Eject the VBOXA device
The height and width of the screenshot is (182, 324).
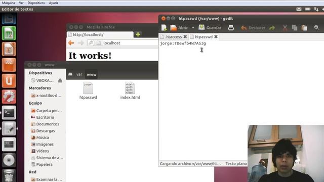click(60, 80)
